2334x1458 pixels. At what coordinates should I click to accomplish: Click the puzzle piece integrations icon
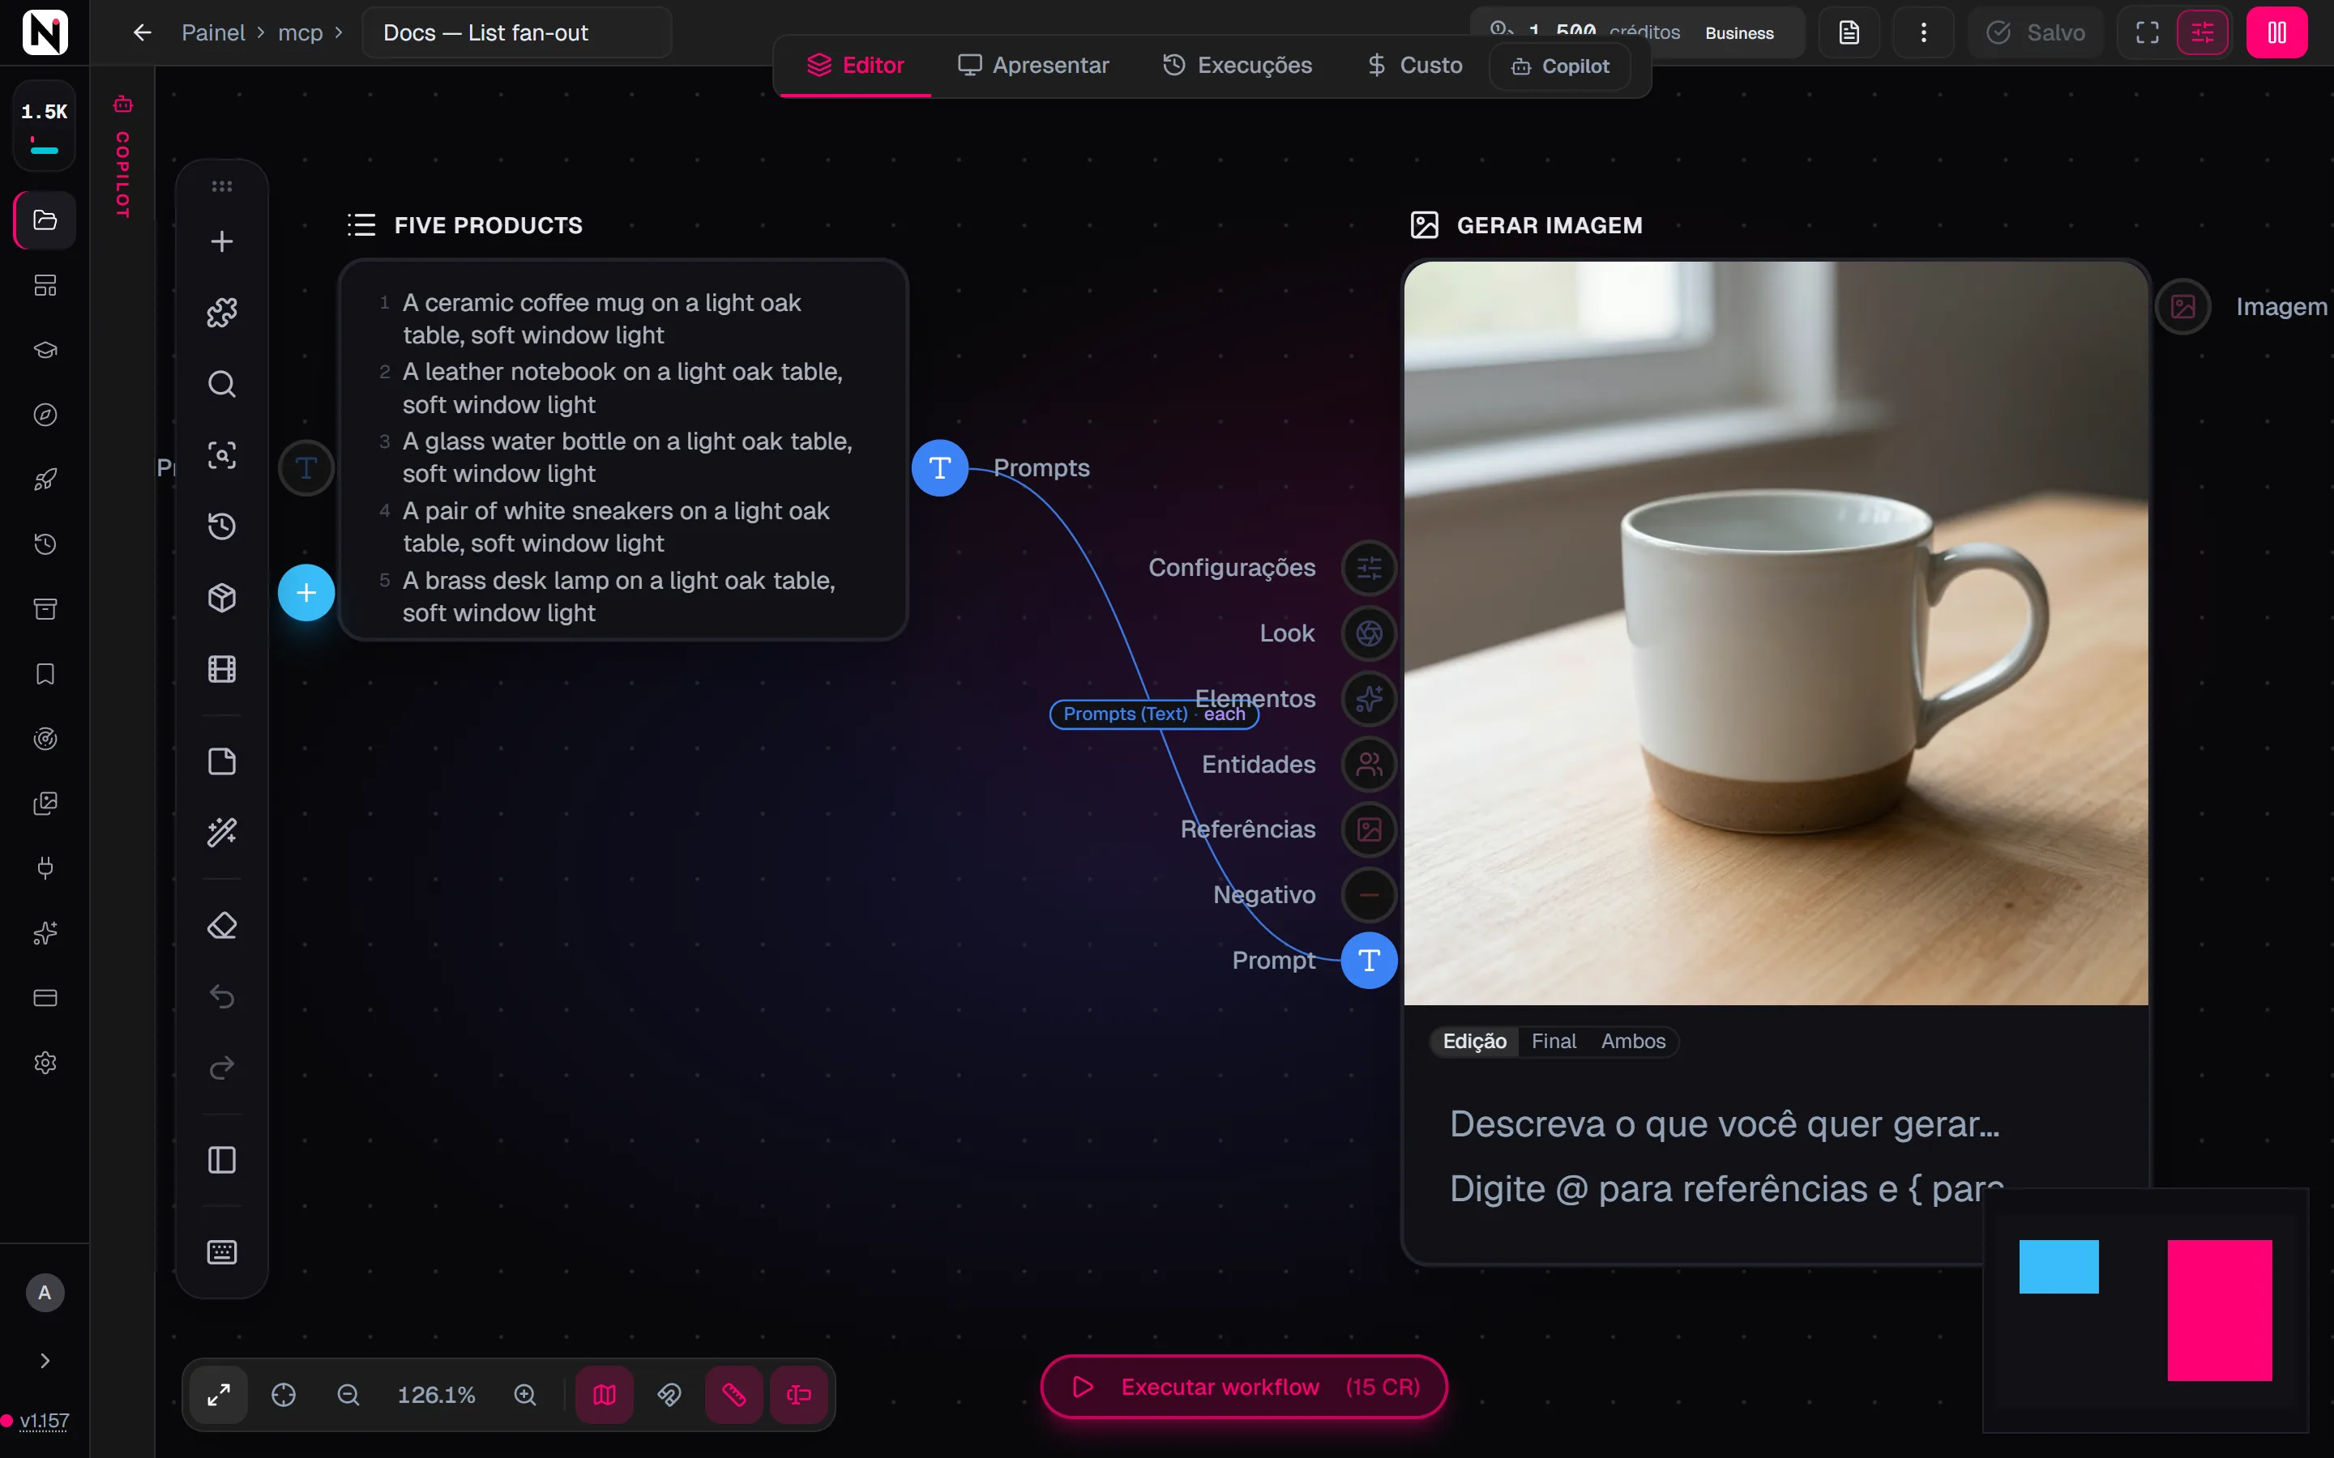(x=222, y=313)
